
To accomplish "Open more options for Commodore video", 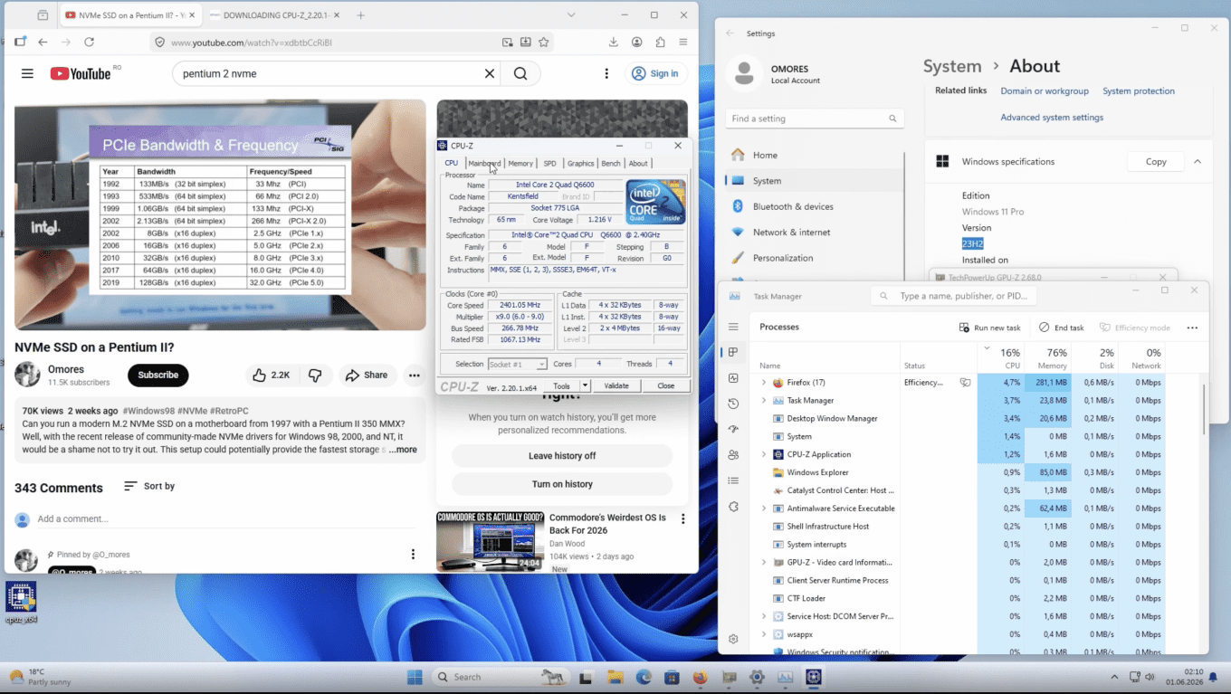I will [x=683, y=518].
